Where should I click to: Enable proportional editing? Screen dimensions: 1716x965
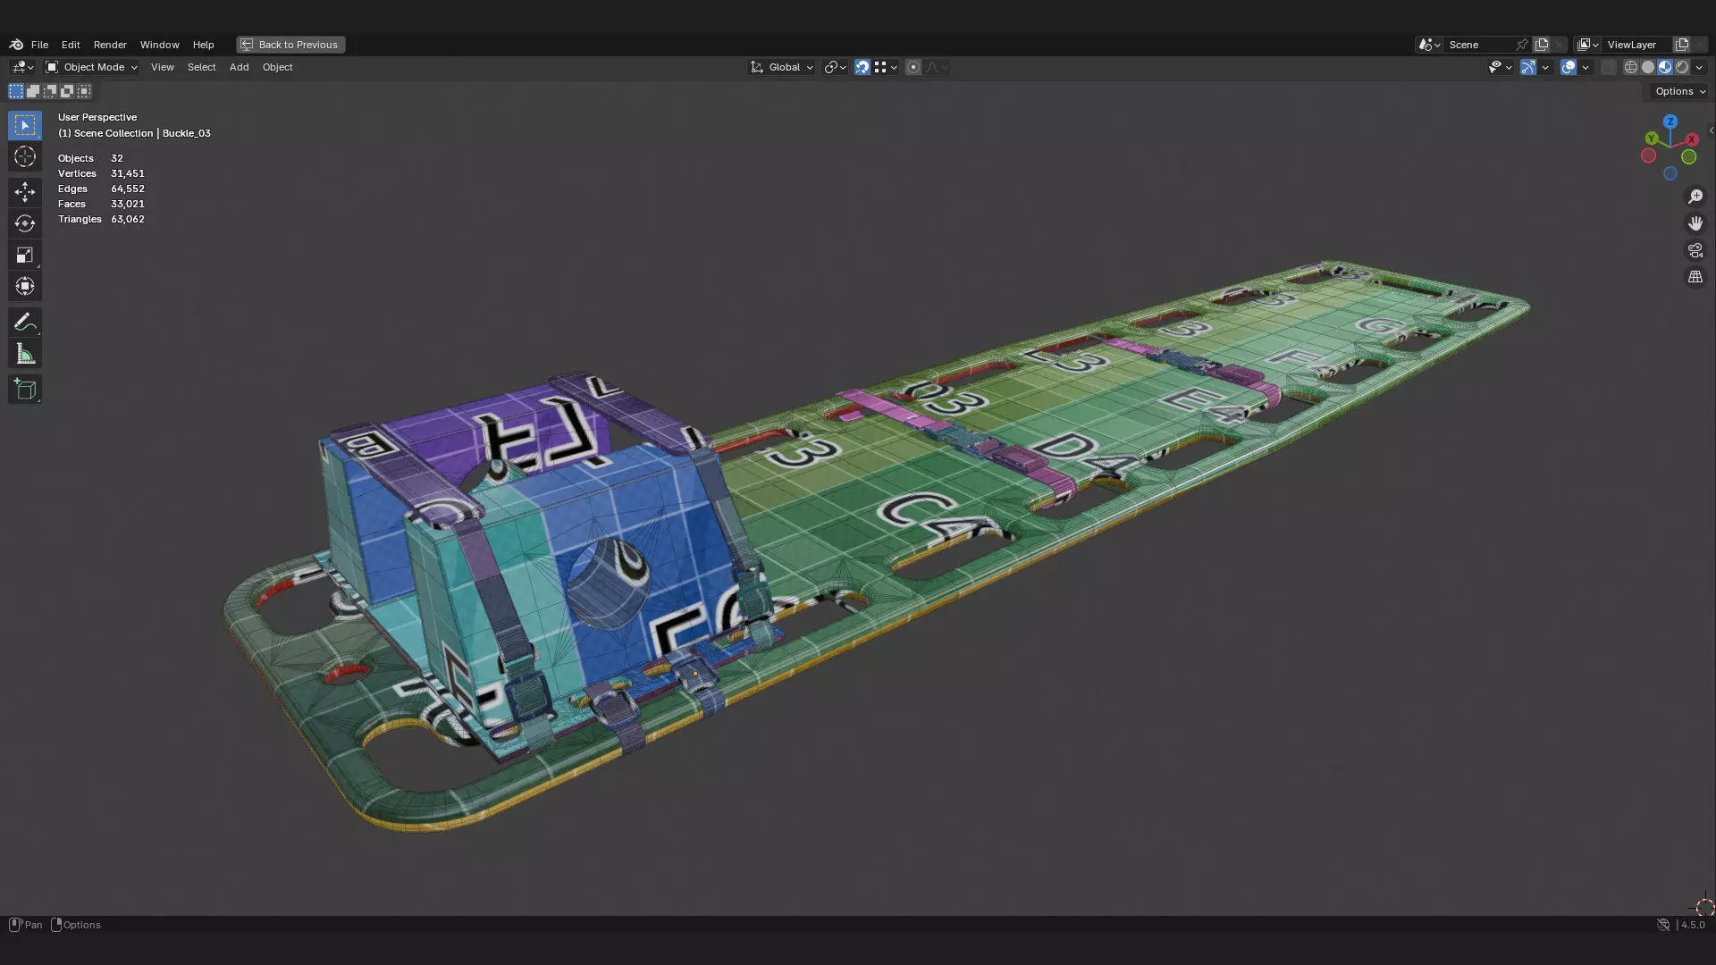coord(913,67)
